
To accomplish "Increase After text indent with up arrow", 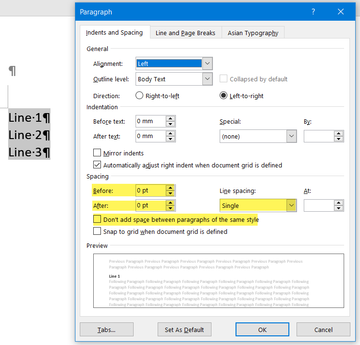I will 170,134.
